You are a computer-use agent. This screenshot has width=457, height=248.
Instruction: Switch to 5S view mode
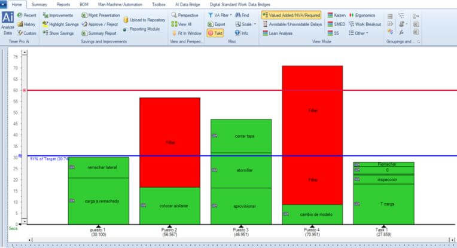tap(333, 33)
